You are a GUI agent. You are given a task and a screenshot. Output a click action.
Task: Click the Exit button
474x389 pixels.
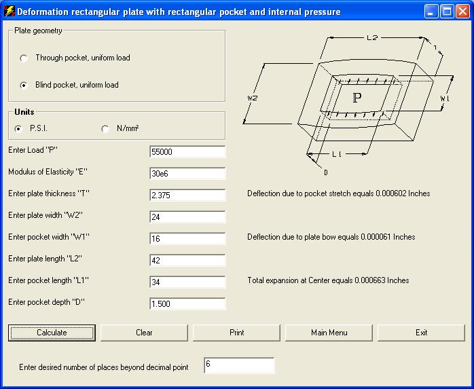coord(422,333)
